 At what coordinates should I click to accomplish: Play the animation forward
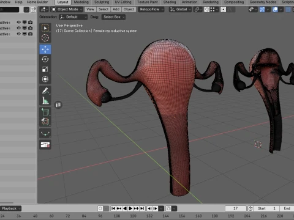(x=130, y=208)
